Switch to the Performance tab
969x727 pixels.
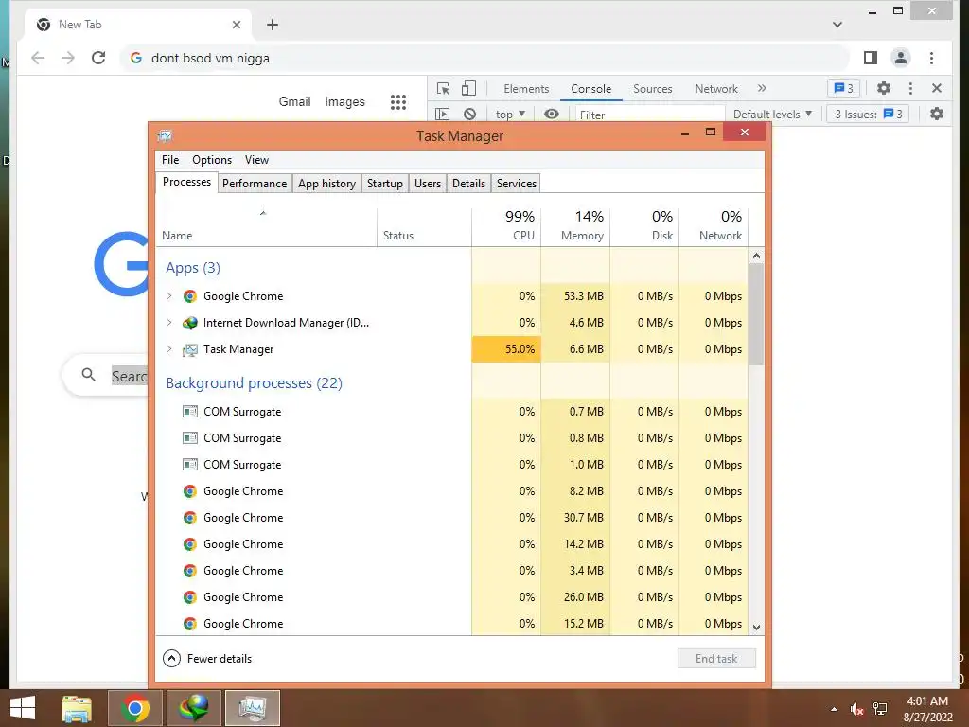pyautogui.click(x=255, y=184)
